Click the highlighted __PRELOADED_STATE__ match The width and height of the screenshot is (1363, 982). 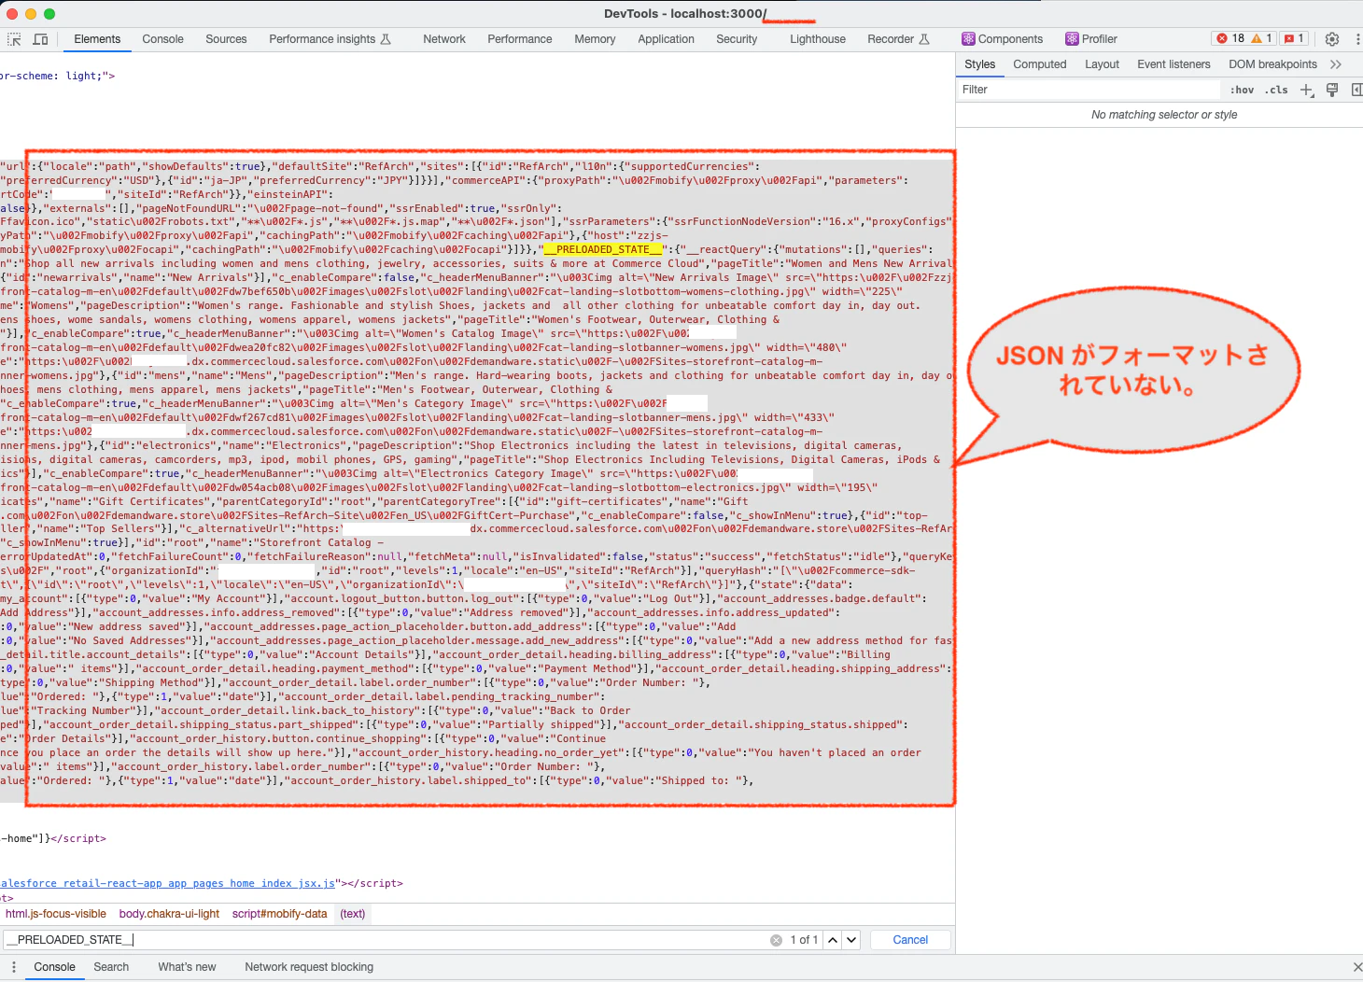pyautogui.click(x=603, y=249)
